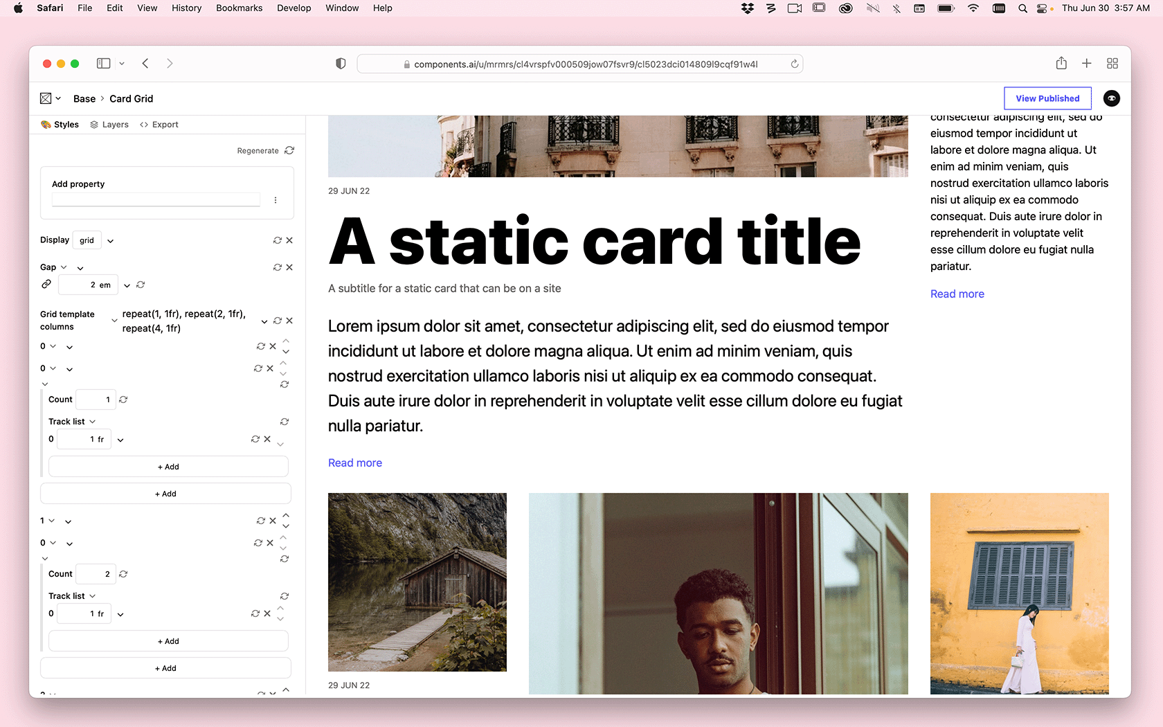Open the 2 em unit dropdown
Screen dimensions: 1163x727
(127, 285)
